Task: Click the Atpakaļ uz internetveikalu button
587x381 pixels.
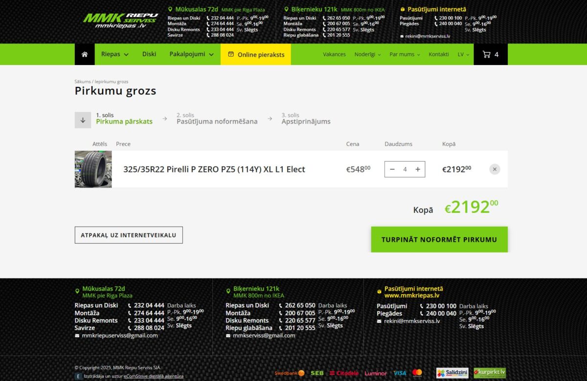Action: 128,235
